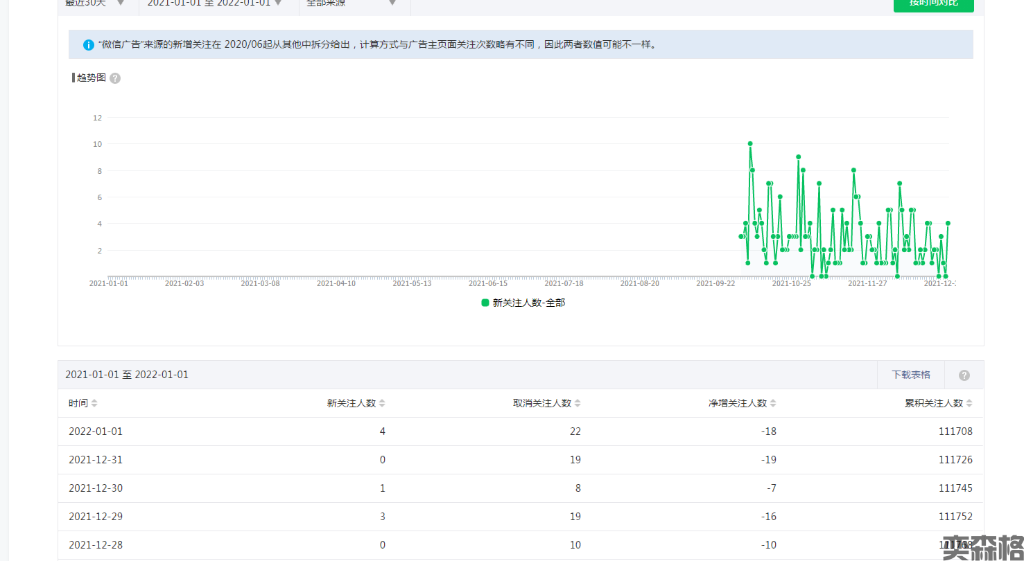Click the peak data point at value 10
The height and width of the screenshot is (561, 1024).
click(x=750, y=144)
